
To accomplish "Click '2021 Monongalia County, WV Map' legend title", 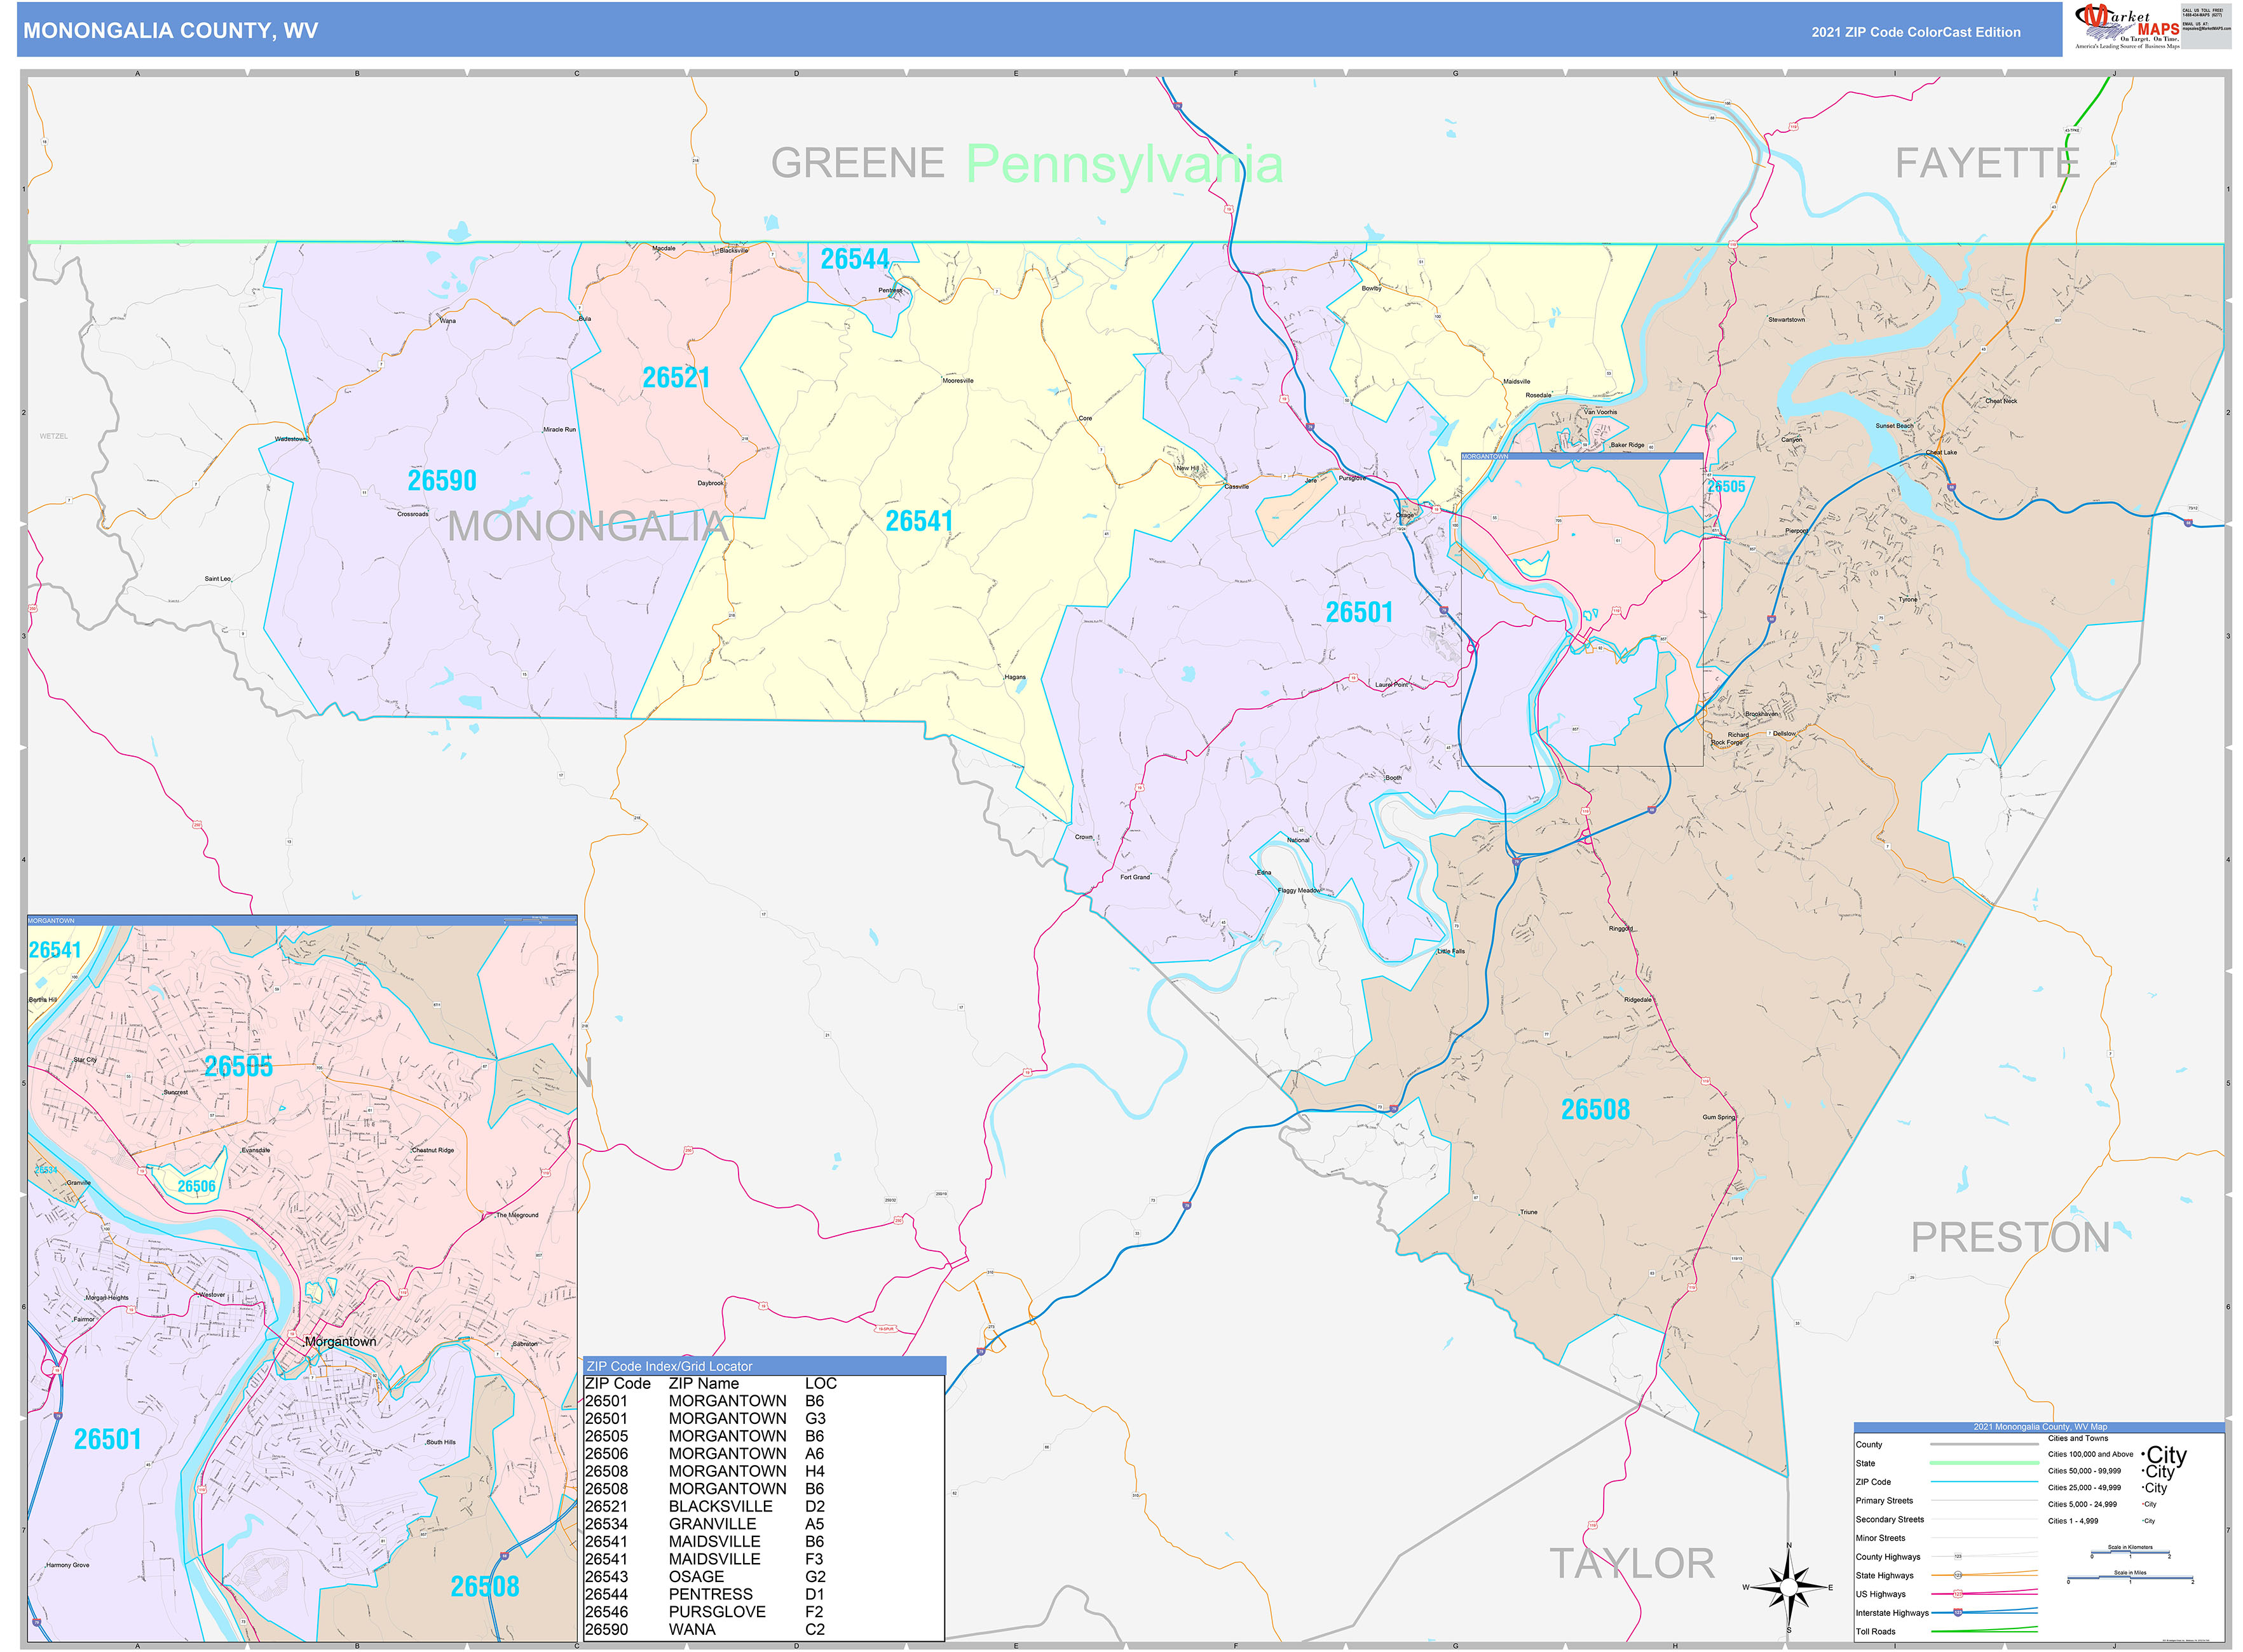I will tap(2039, 1427).
